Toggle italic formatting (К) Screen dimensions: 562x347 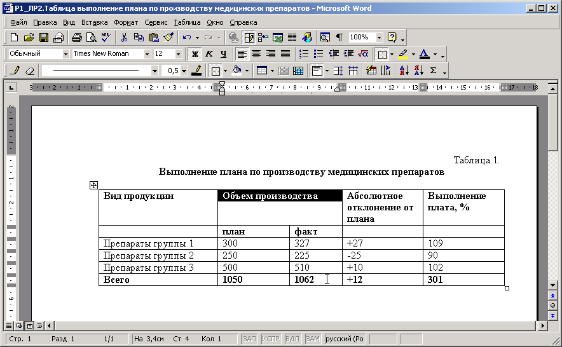pyautogui.click(x=209, y=54)
